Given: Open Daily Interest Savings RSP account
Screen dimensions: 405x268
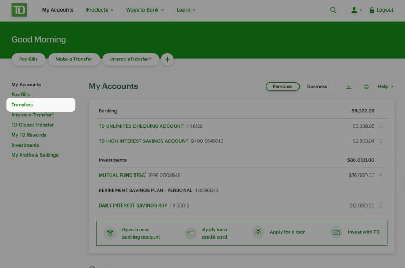Looking at the screenshot, I should point(133,205).
